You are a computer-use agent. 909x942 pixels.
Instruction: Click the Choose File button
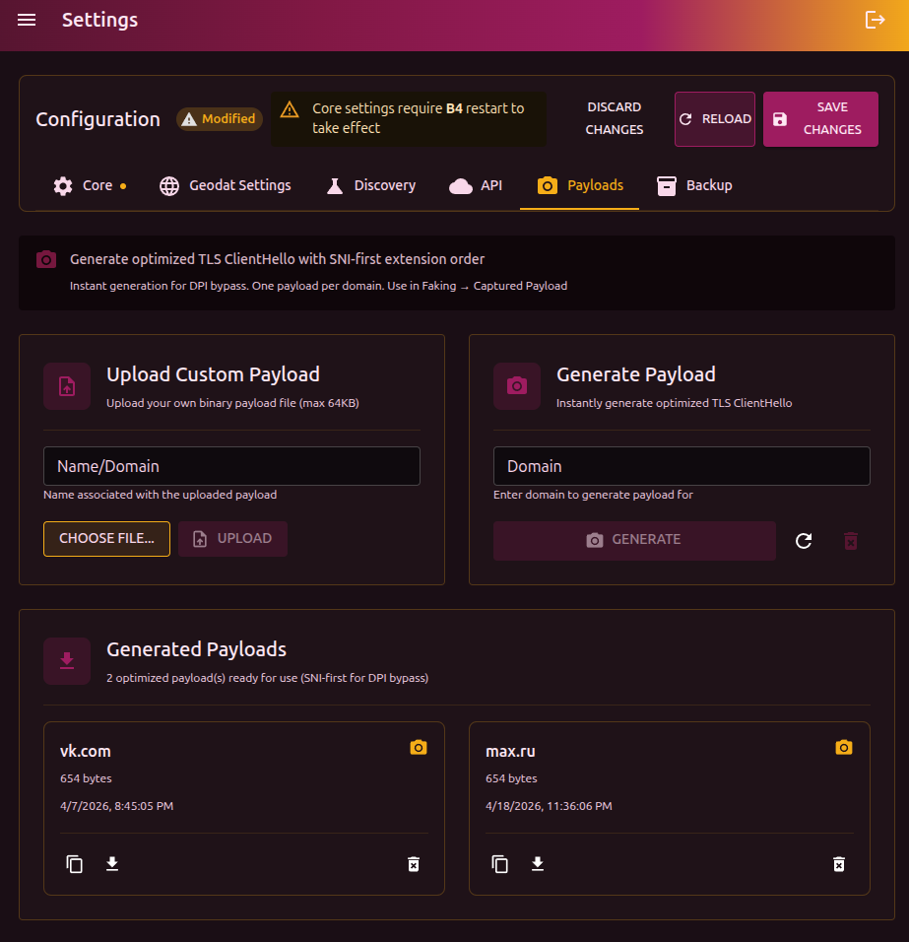tap(106, 539)
